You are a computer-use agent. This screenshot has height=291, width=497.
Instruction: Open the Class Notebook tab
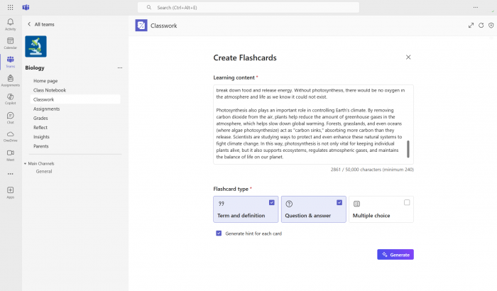(x=50, y=90)
